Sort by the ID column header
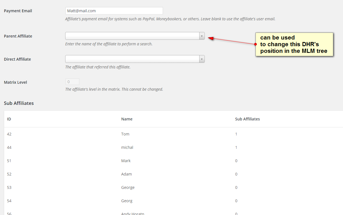Screen dimensions: 343x215 [x=9, y=119]
